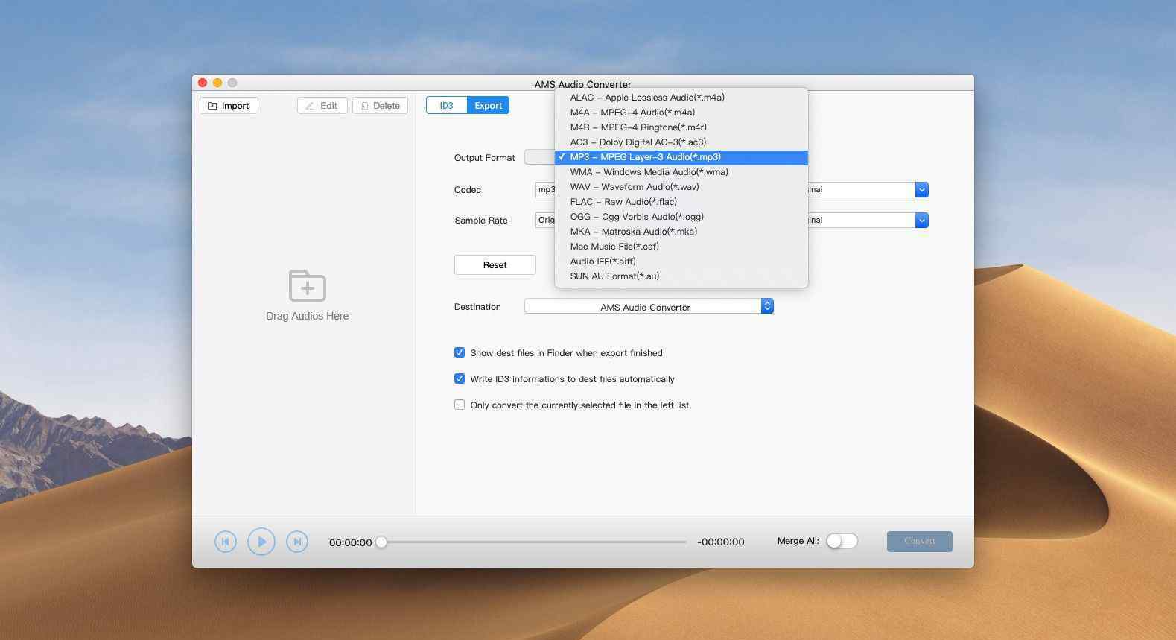
Task: Click the remaining time -00:00:00 readout
Action: 720,542
